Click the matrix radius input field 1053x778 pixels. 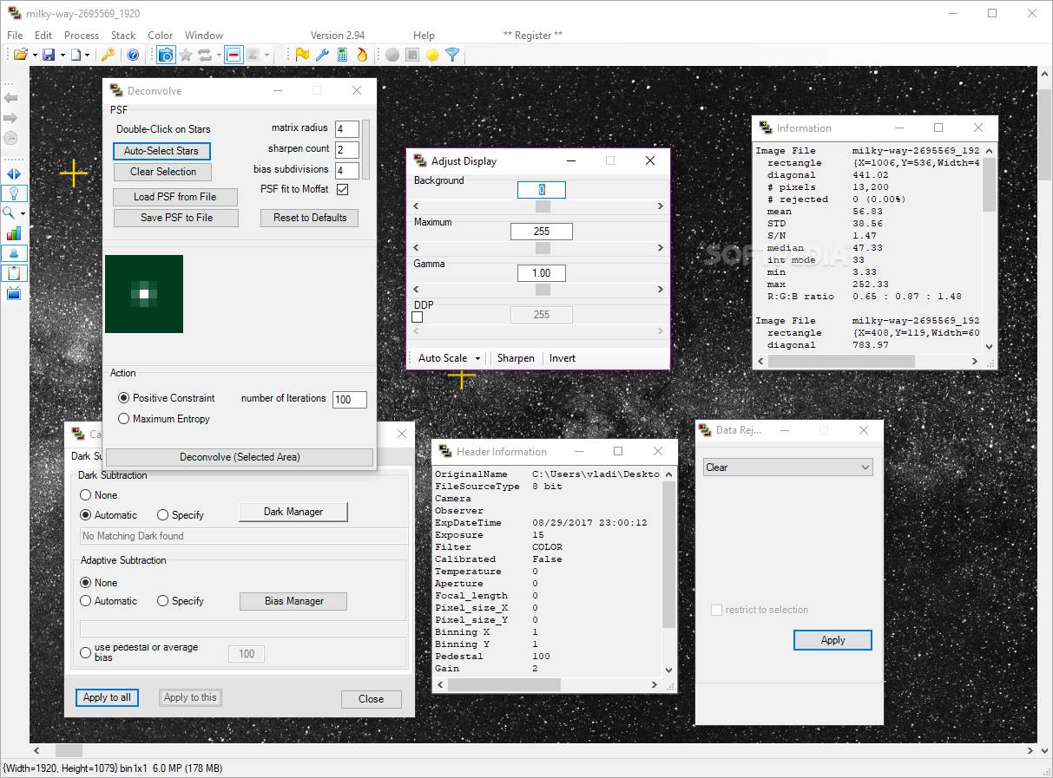tap(347, 129)
